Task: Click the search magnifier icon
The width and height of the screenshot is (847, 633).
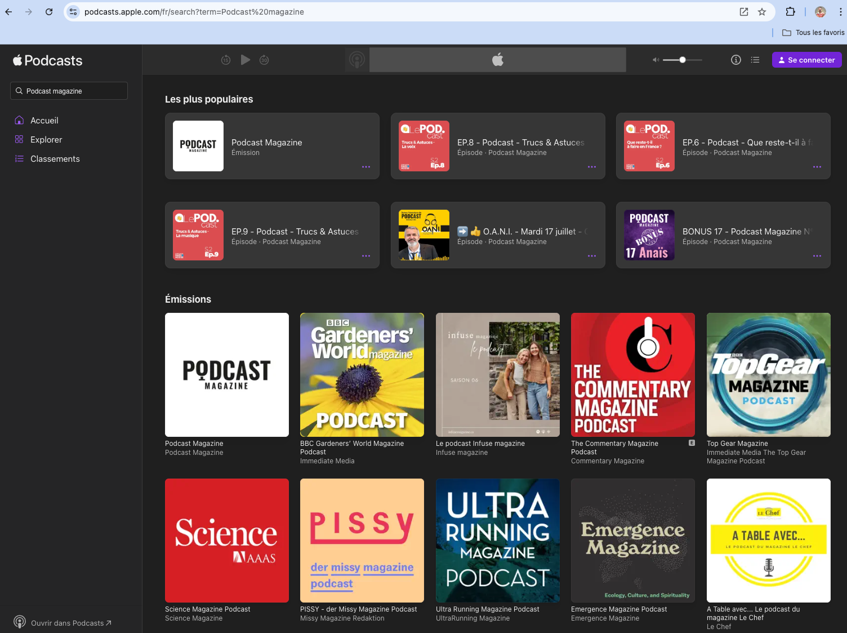Action: click(19, 91)
